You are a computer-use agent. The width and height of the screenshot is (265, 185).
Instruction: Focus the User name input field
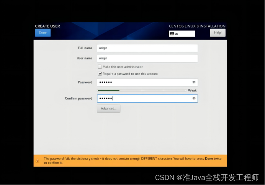click(x=147, y=58)
